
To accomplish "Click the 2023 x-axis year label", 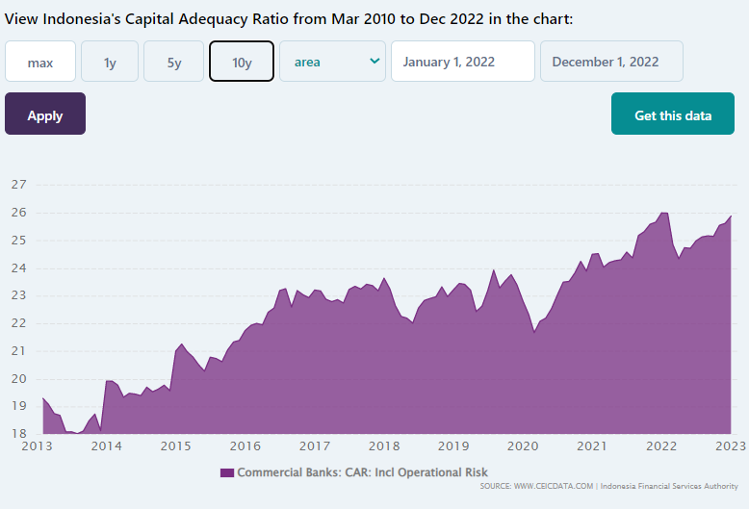I will [731, 446].
